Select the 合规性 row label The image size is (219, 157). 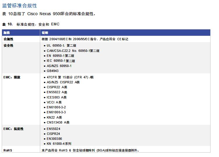[x=8, y=39]
